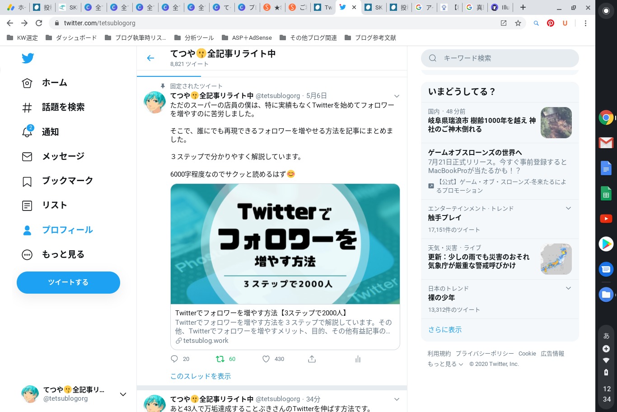Open trend 岐阜県瑞浪市 樹齢1000年を越え
617x412 pixels.
(482, 125)
